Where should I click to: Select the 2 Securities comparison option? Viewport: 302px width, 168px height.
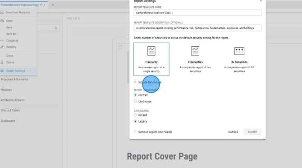[195, 59]
